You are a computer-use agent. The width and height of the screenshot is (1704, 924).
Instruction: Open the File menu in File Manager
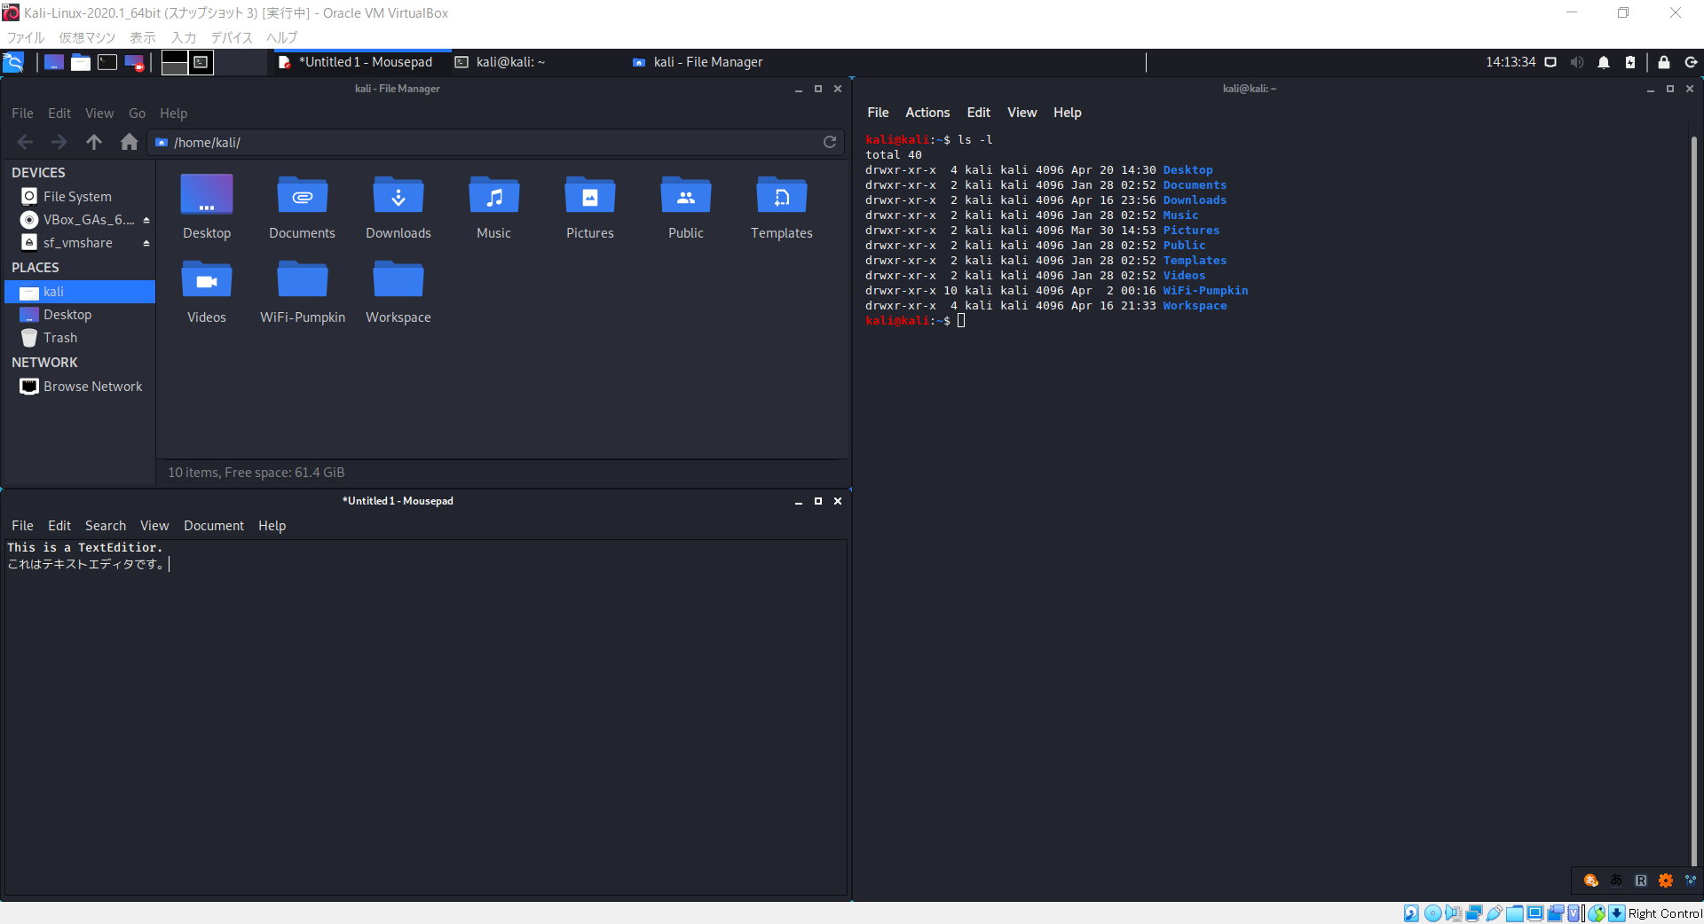click(x=22, y=114)
